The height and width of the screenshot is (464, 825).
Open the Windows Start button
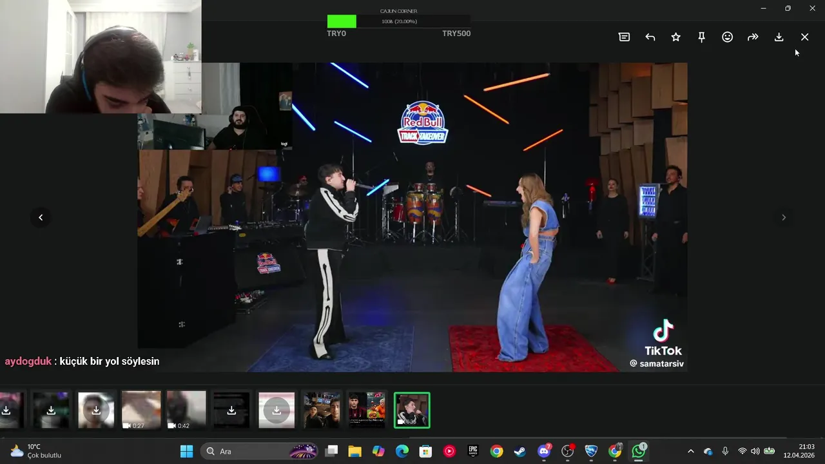[x=186, y=451]
